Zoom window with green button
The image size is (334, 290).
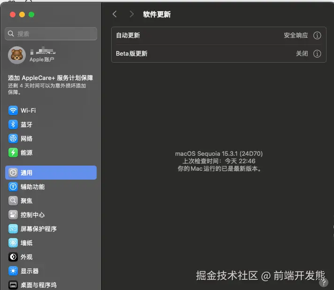point(31,14)
